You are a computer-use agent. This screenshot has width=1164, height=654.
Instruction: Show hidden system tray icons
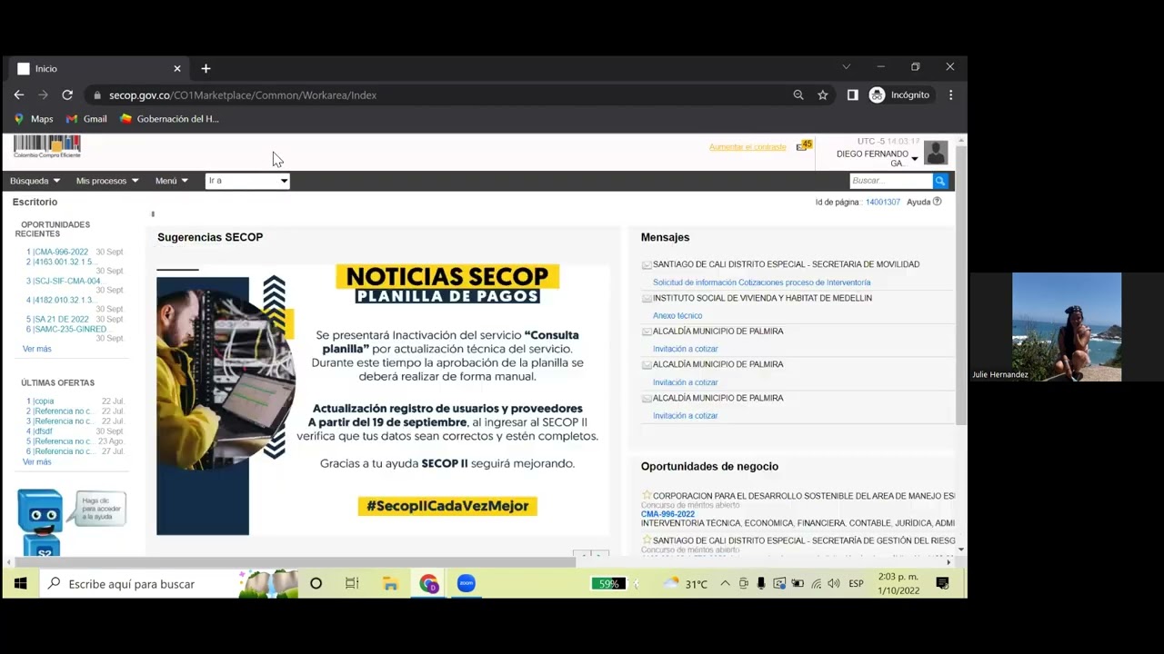725,583
